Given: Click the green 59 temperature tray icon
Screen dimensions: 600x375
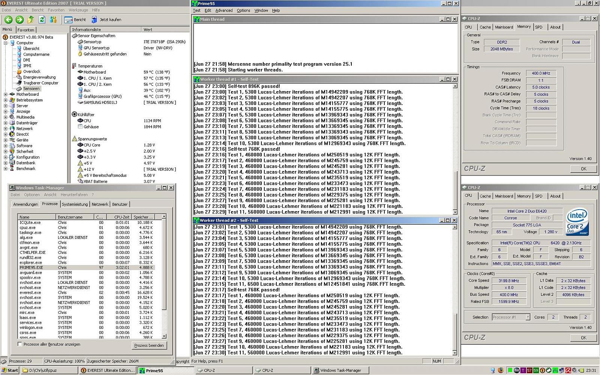Looking at the screenshot, I should click(x=536, y=370).
